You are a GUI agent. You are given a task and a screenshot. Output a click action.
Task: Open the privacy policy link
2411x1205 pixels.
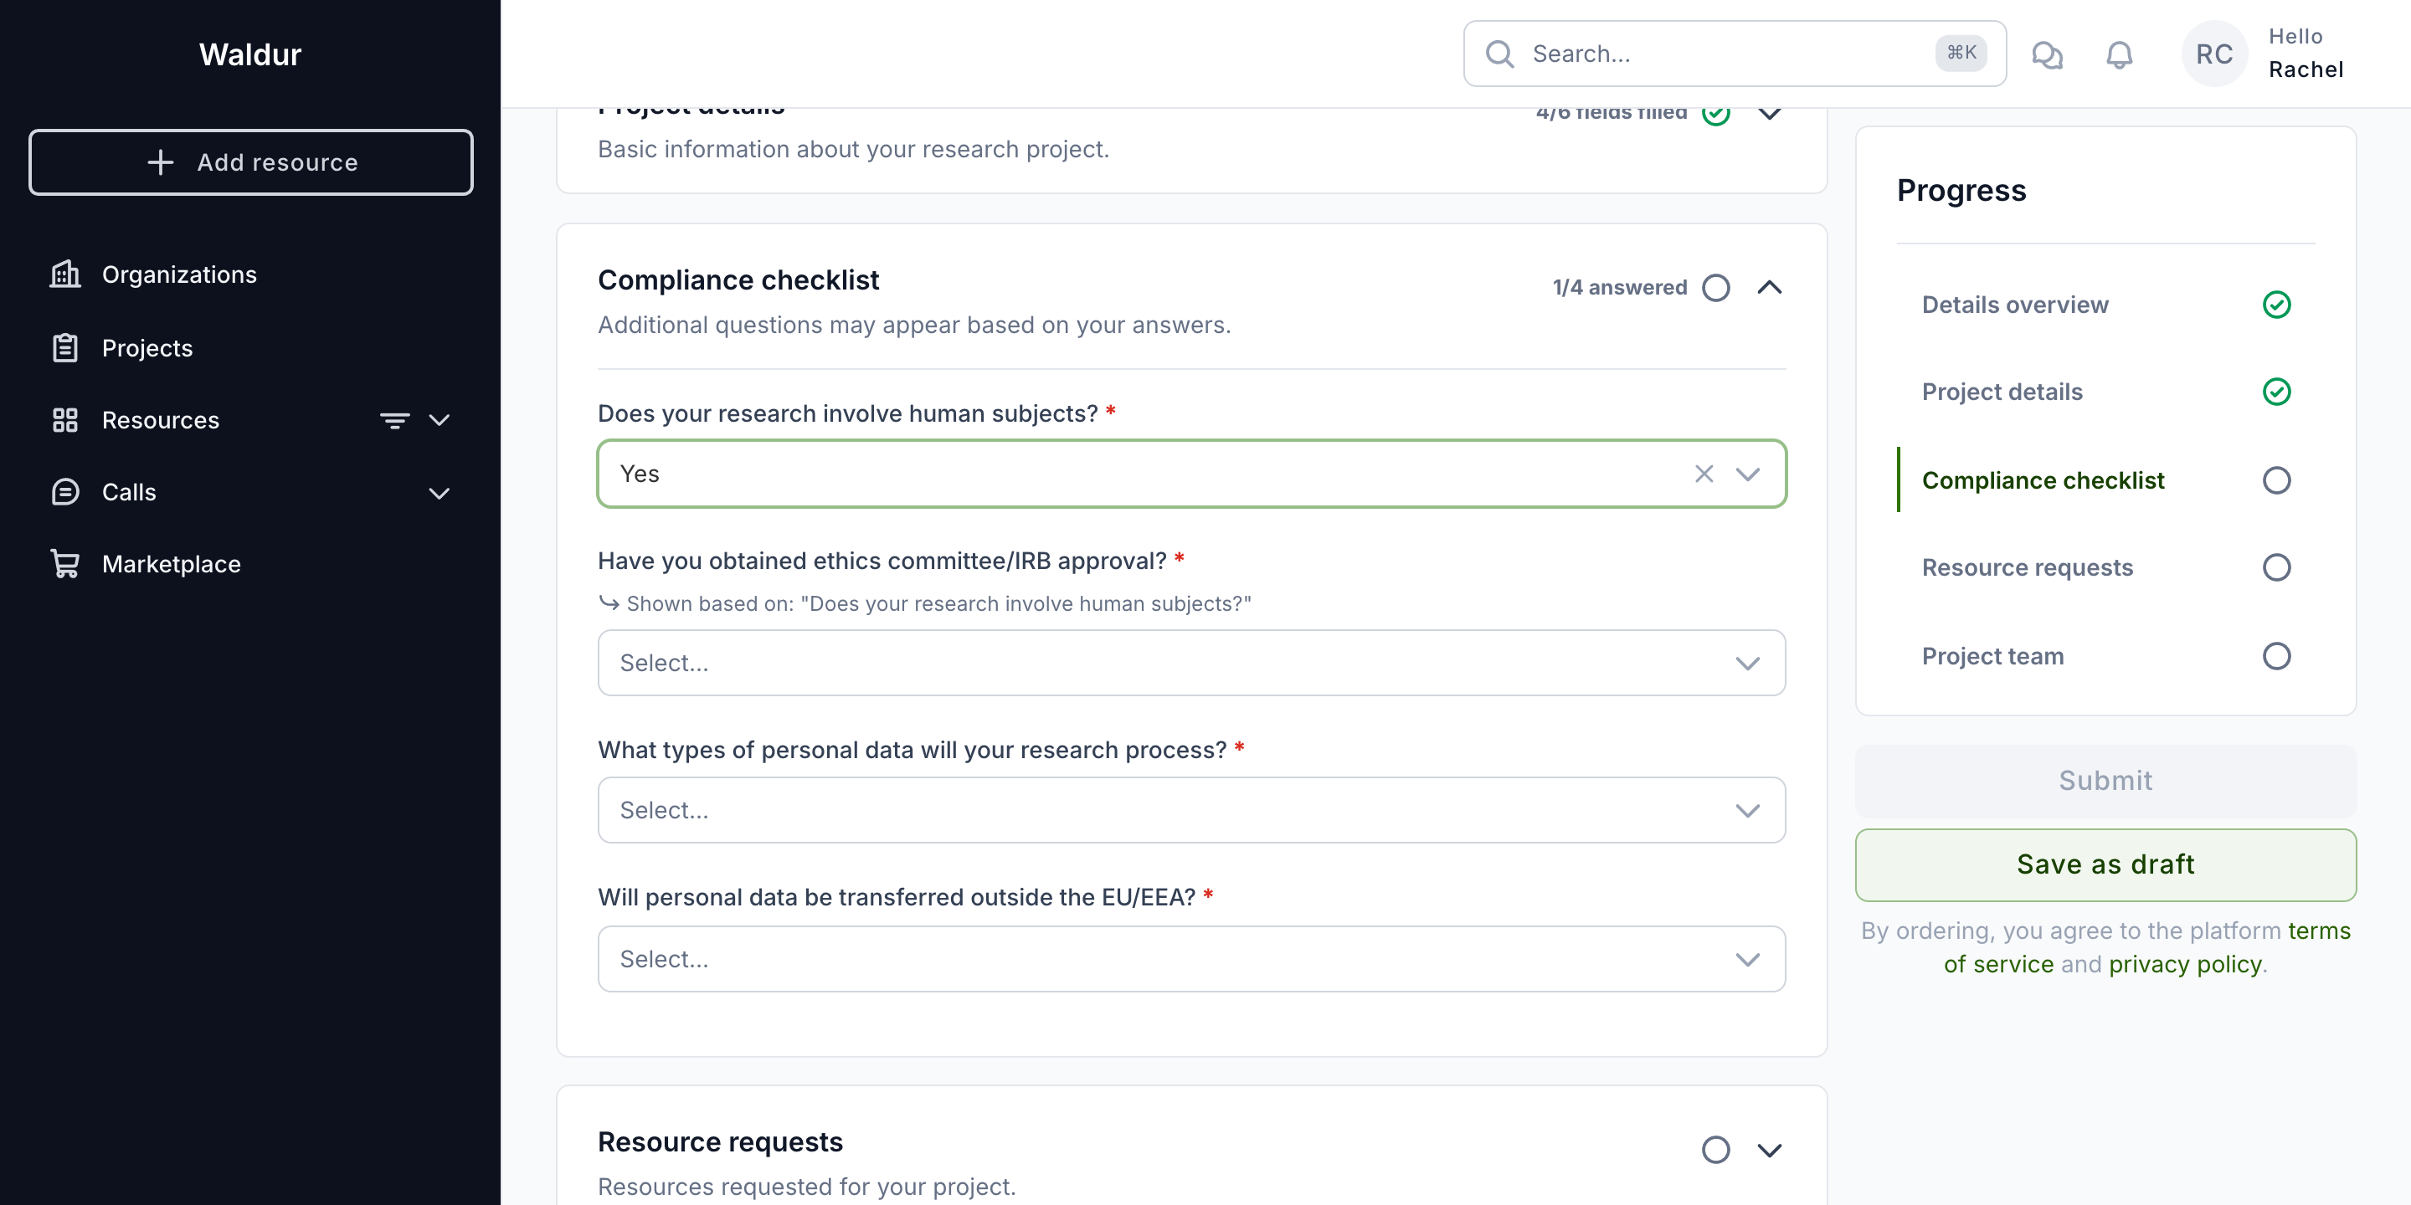click(2184, 964)
